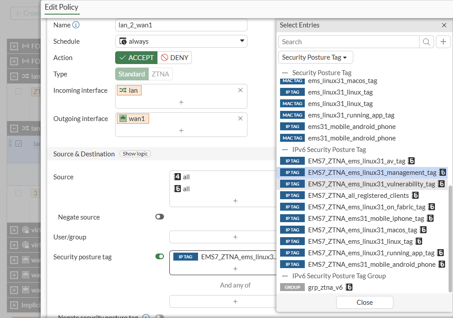Click the Show logic button
The image size is (453, 318).
(135, 154)
